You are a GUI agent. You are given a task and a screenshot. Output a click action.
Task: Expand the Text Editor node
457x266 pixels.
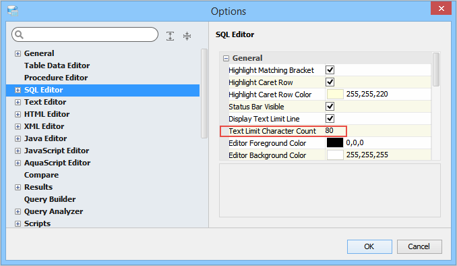click(18, 102)
